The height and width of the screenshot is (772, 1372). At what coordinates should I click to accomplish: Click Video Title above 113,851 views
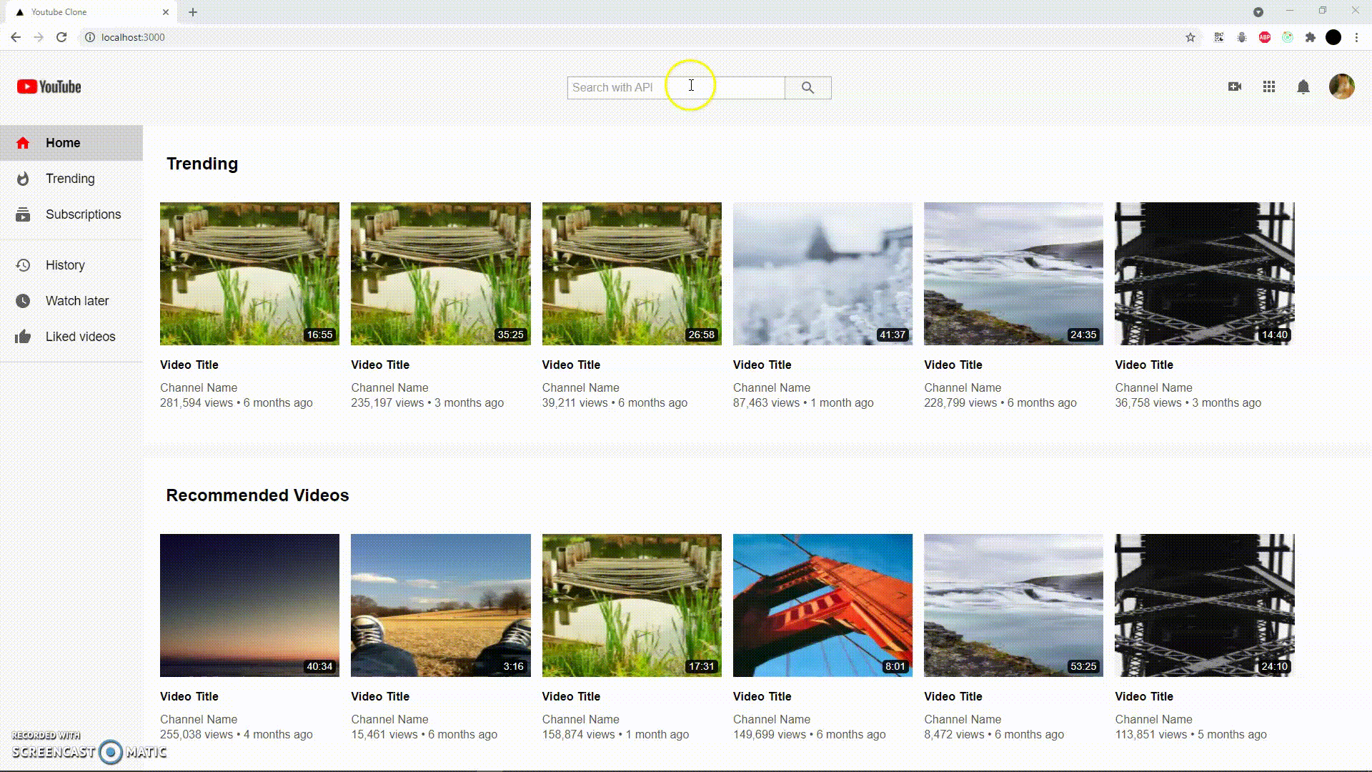point(1144,696)
